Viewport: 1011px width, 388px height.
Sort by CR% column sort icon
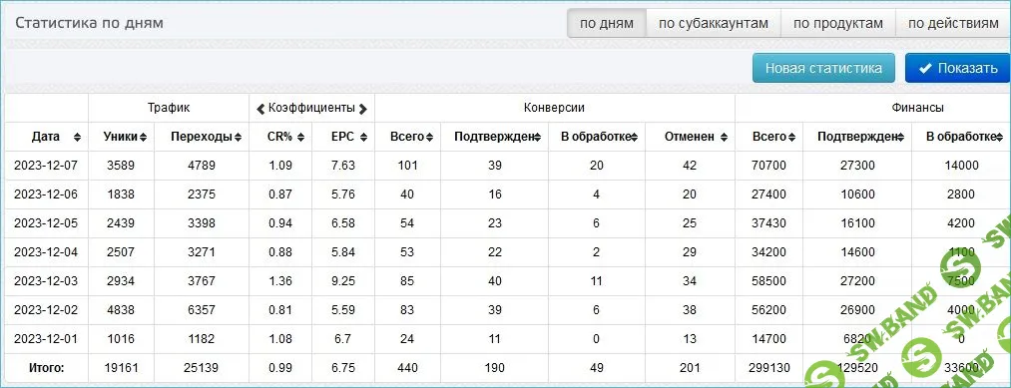pyautogui.click(x=299, y=137)
